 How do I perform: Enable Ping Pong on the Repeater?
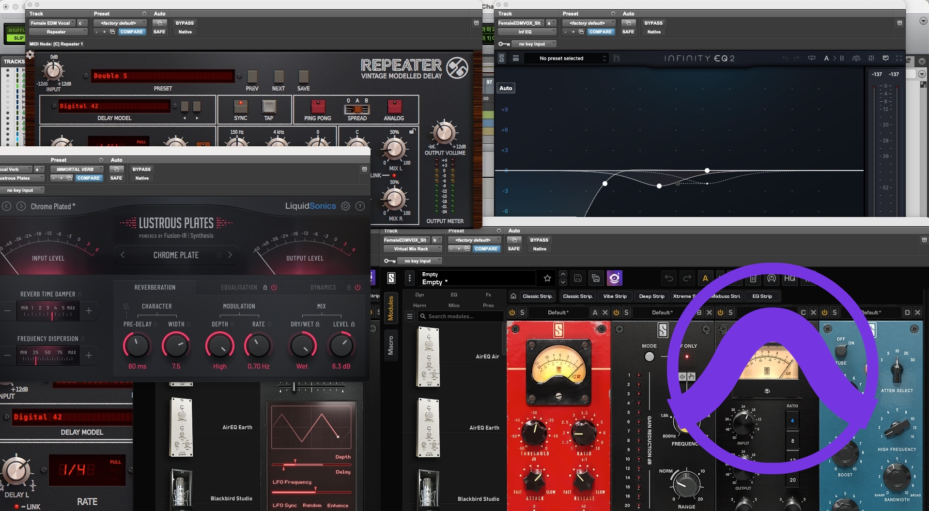coord(318,107)
